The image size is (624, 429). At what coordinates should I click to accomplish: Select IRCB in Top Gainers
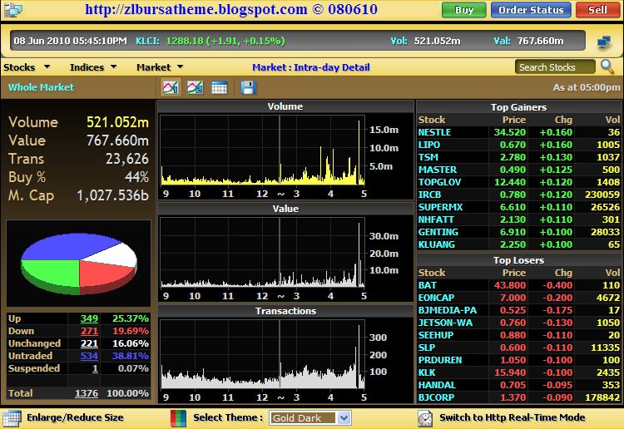[429, 195]
